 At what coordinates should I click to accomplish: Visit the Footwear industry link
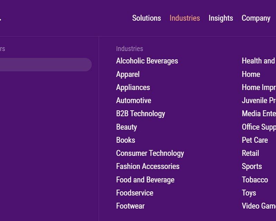pyautogui.click(x=130, y=206)
